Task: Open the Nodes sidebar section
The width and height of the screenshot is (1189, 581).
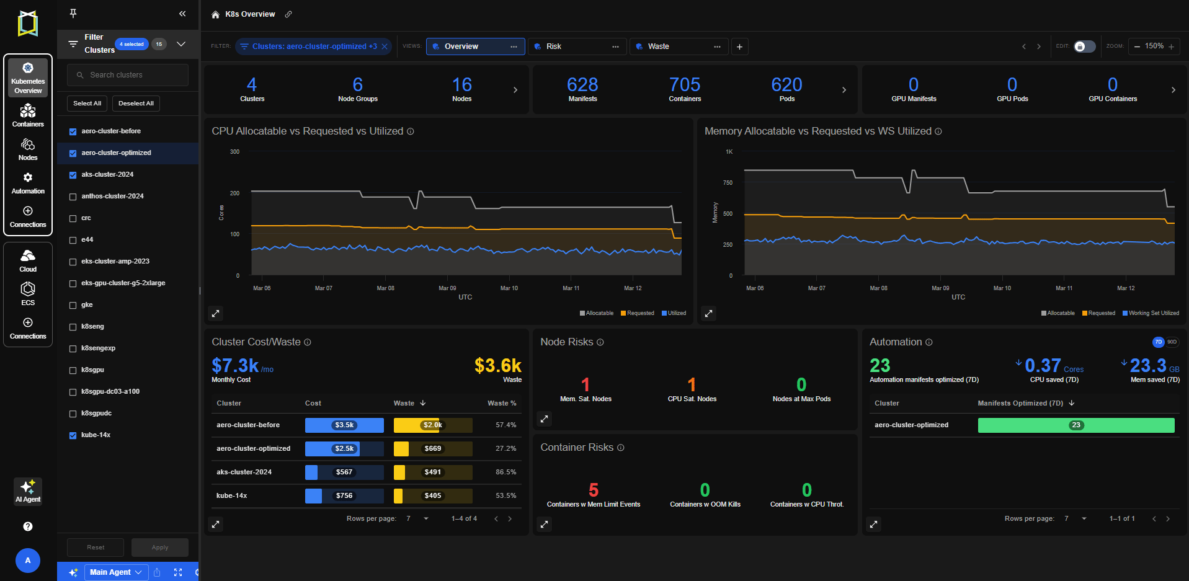Action: (x=28, y=149)
